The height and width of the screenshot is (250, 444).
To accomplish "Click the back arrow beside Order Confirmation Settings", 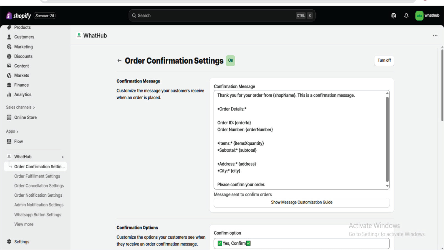I will pos(119,61).
